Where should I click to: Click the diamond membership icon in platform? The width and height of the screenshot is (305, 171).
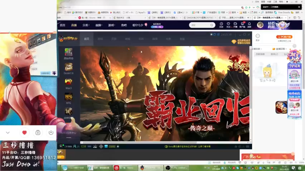[x=234, y=42]
